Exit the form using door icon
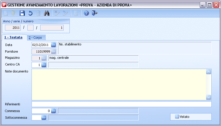 pos(94,13)
